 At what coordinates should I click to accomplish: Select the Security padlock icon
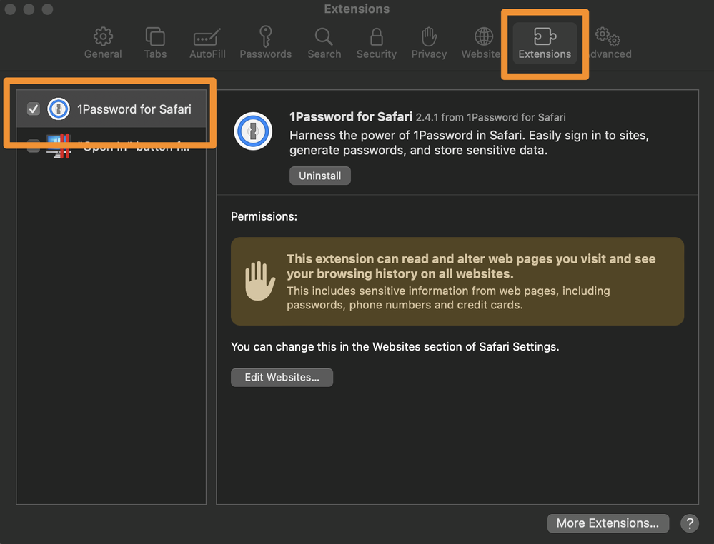click(376, 44)
